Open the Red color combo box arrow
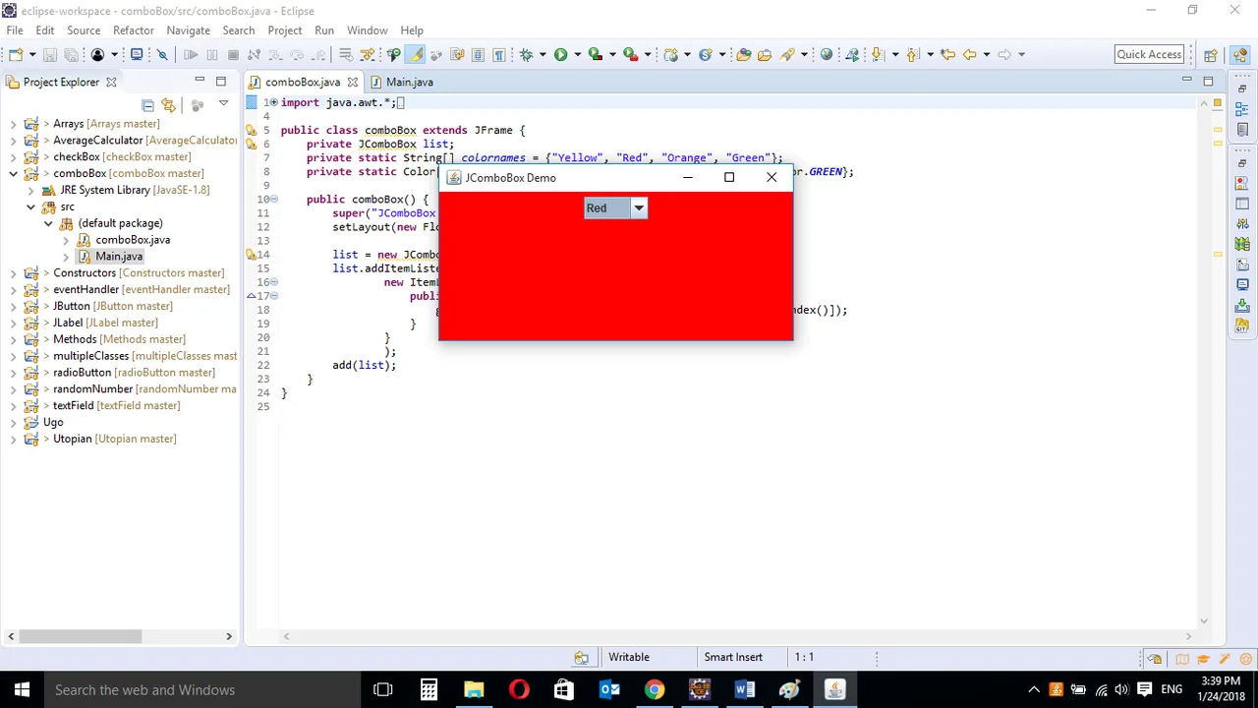Screen dimensions: 1258x708 (x=639, y=207)
